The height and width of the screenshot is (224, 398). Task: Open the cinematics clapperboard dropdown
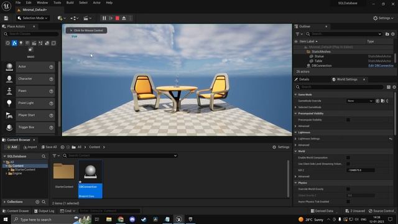pos(88,18)
